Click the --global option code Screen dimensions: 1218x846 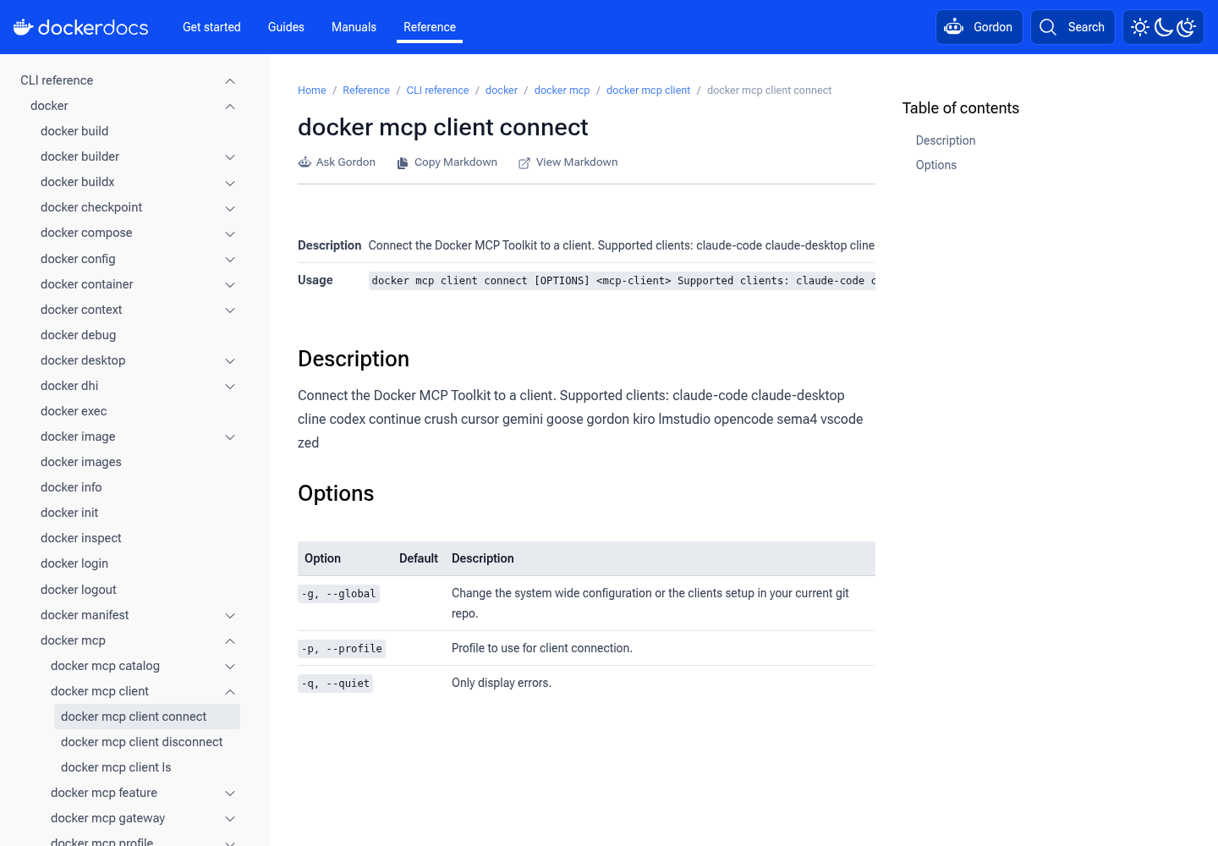[x=338, y=594]
